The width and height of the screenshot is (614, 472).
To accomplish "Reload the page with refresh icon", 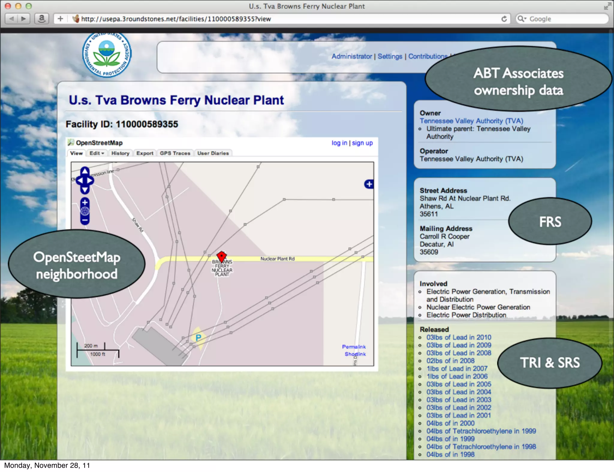I will pos(504,19).
